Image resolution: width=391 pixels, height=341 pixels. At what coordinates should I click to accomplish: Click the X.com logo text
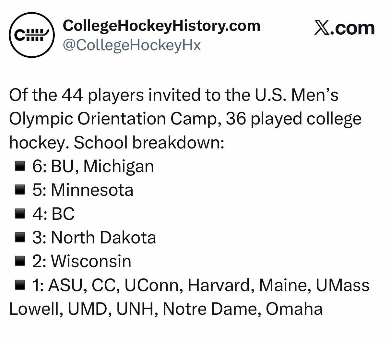[344, 28]
